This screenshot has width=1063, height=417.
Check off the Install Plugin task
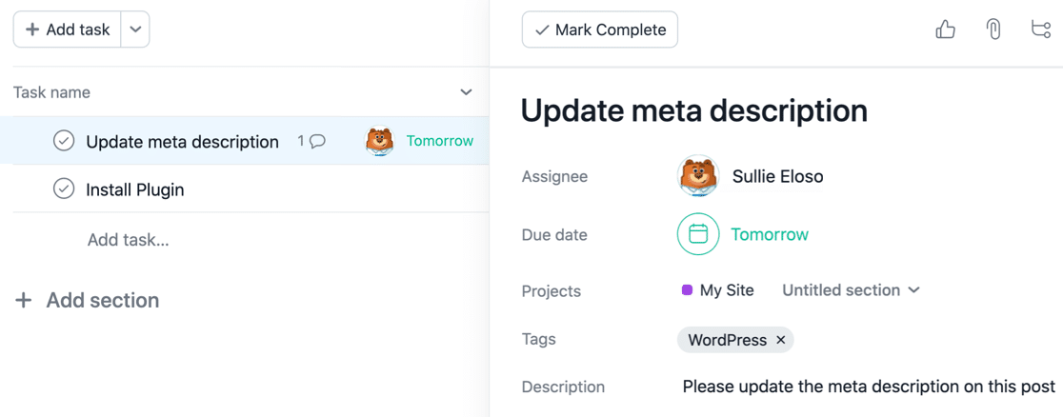pos(64,189)
